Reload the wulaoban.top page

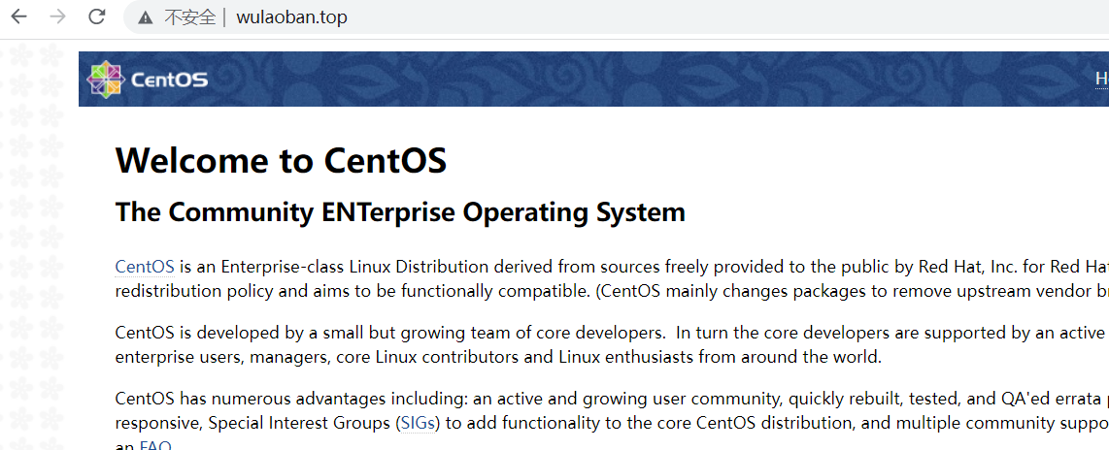pyautogui.click(x=97, y=16)
